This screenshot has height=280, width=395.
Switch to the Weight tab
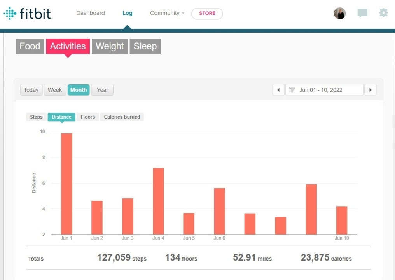(110, 46)
